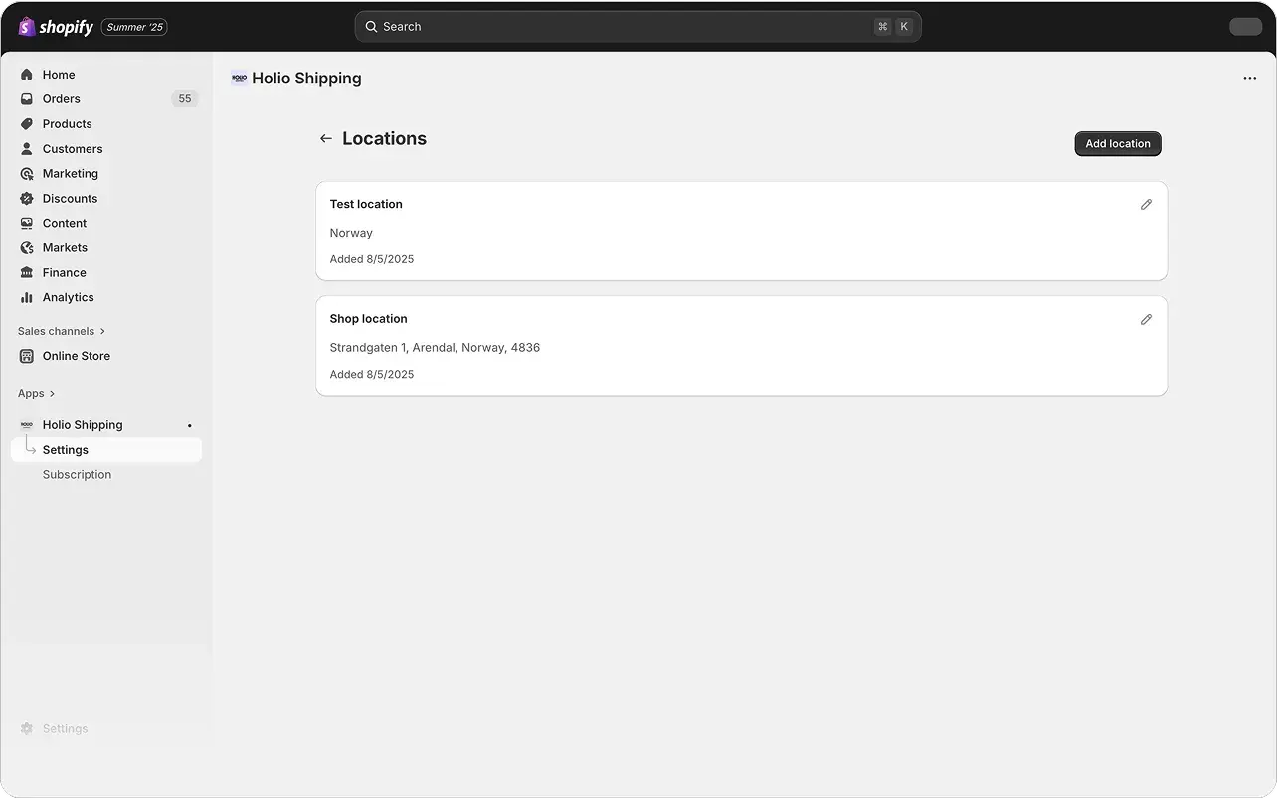Open Products in the sidebar
This screenshot has width=1277, height=798.
[67, 124]
